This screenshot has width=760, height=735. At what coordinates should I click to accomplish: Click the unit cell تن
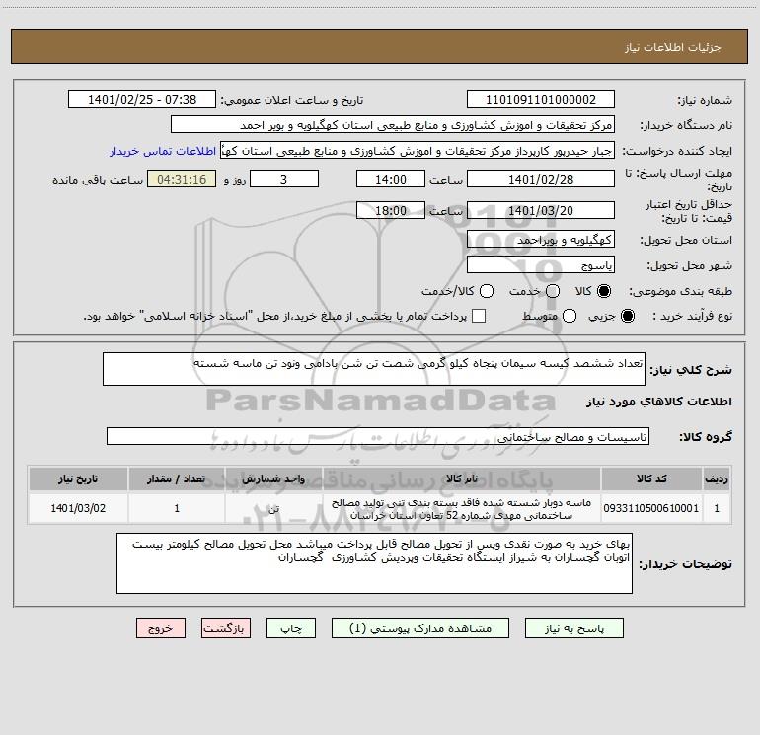(x=273, y=508)
